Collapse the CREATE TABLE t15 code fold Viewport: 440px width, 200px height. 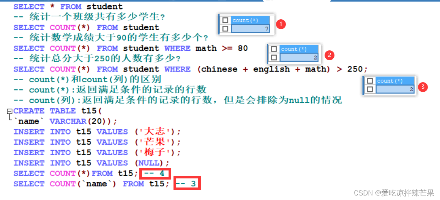point(9,111)
